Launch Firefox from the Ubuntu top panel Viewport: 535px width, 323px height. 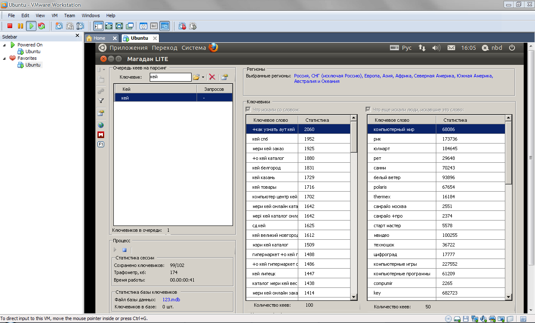click(x=213, y=48)
